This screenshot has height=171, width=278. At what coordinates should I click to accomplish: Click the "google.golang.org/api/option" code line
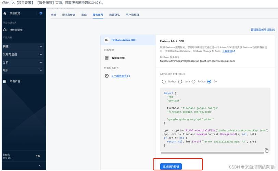(190, 119)
